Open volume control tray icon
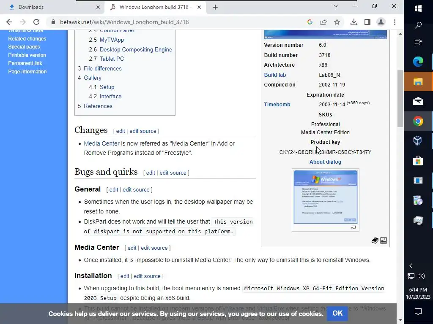Viewport: 433px width, 324px height. [421, 276]
